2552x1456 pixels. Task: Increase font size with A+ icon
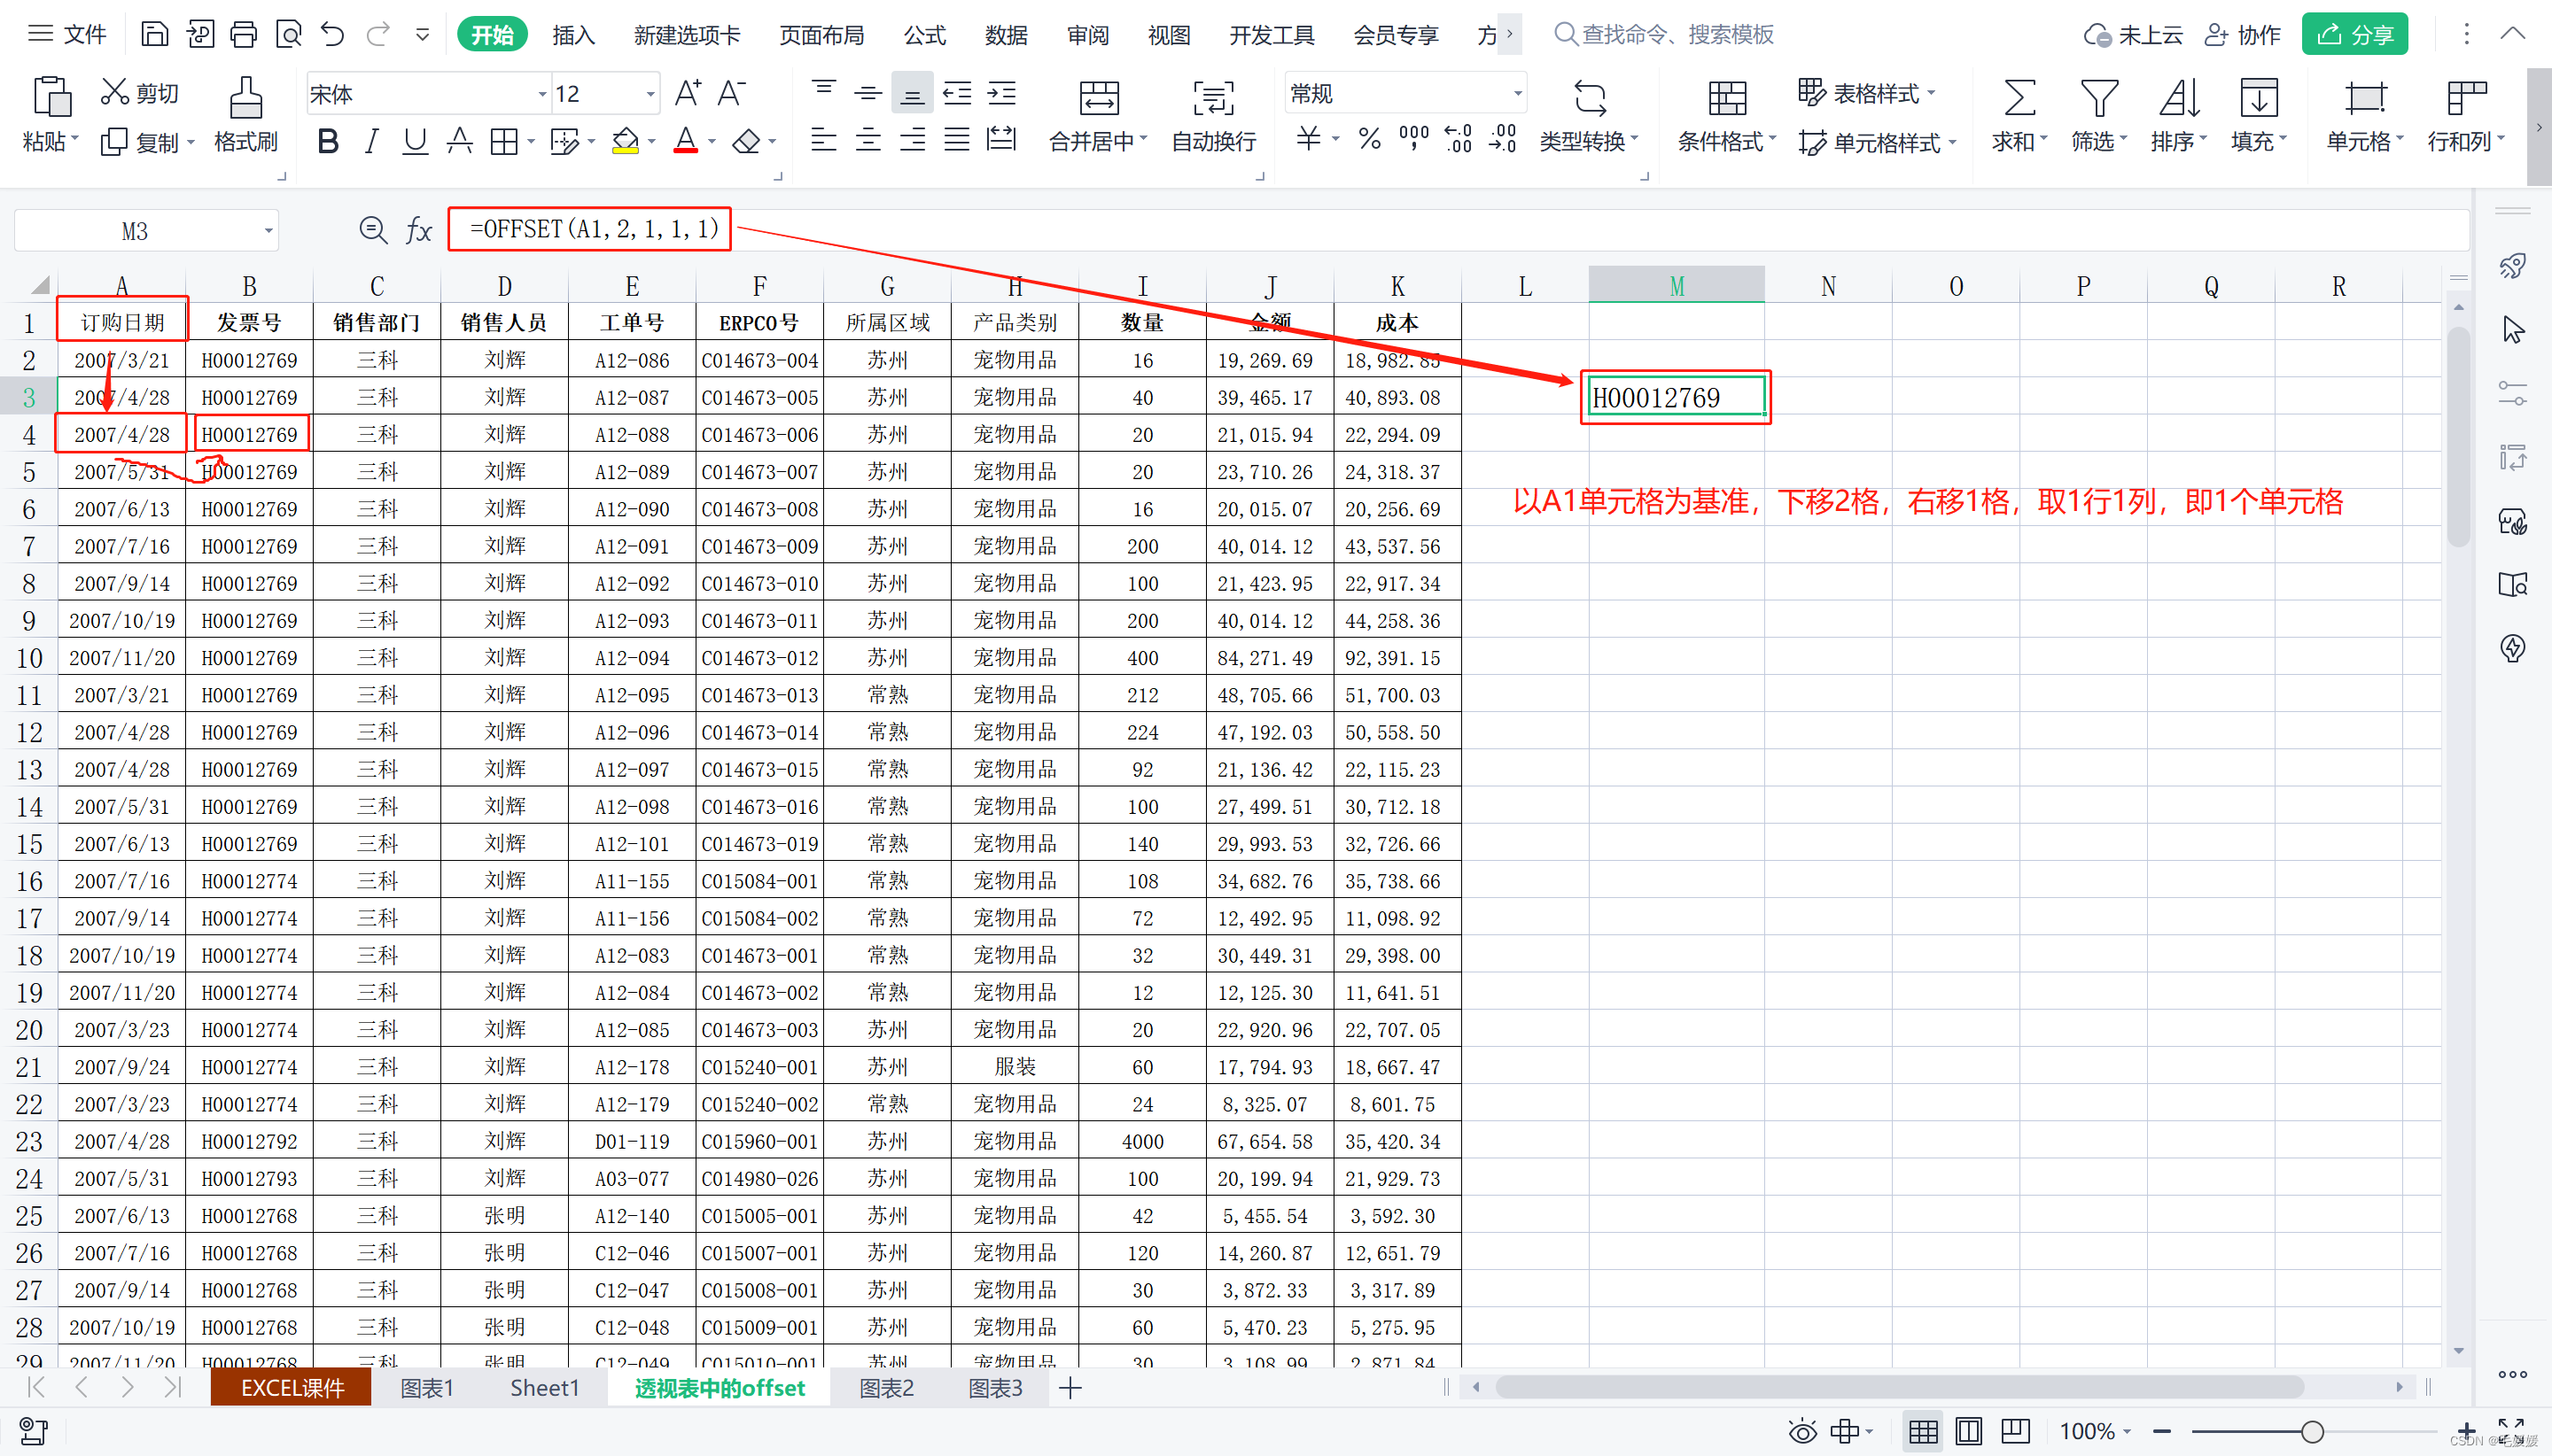pyautogui.click(x=688, y=93)
